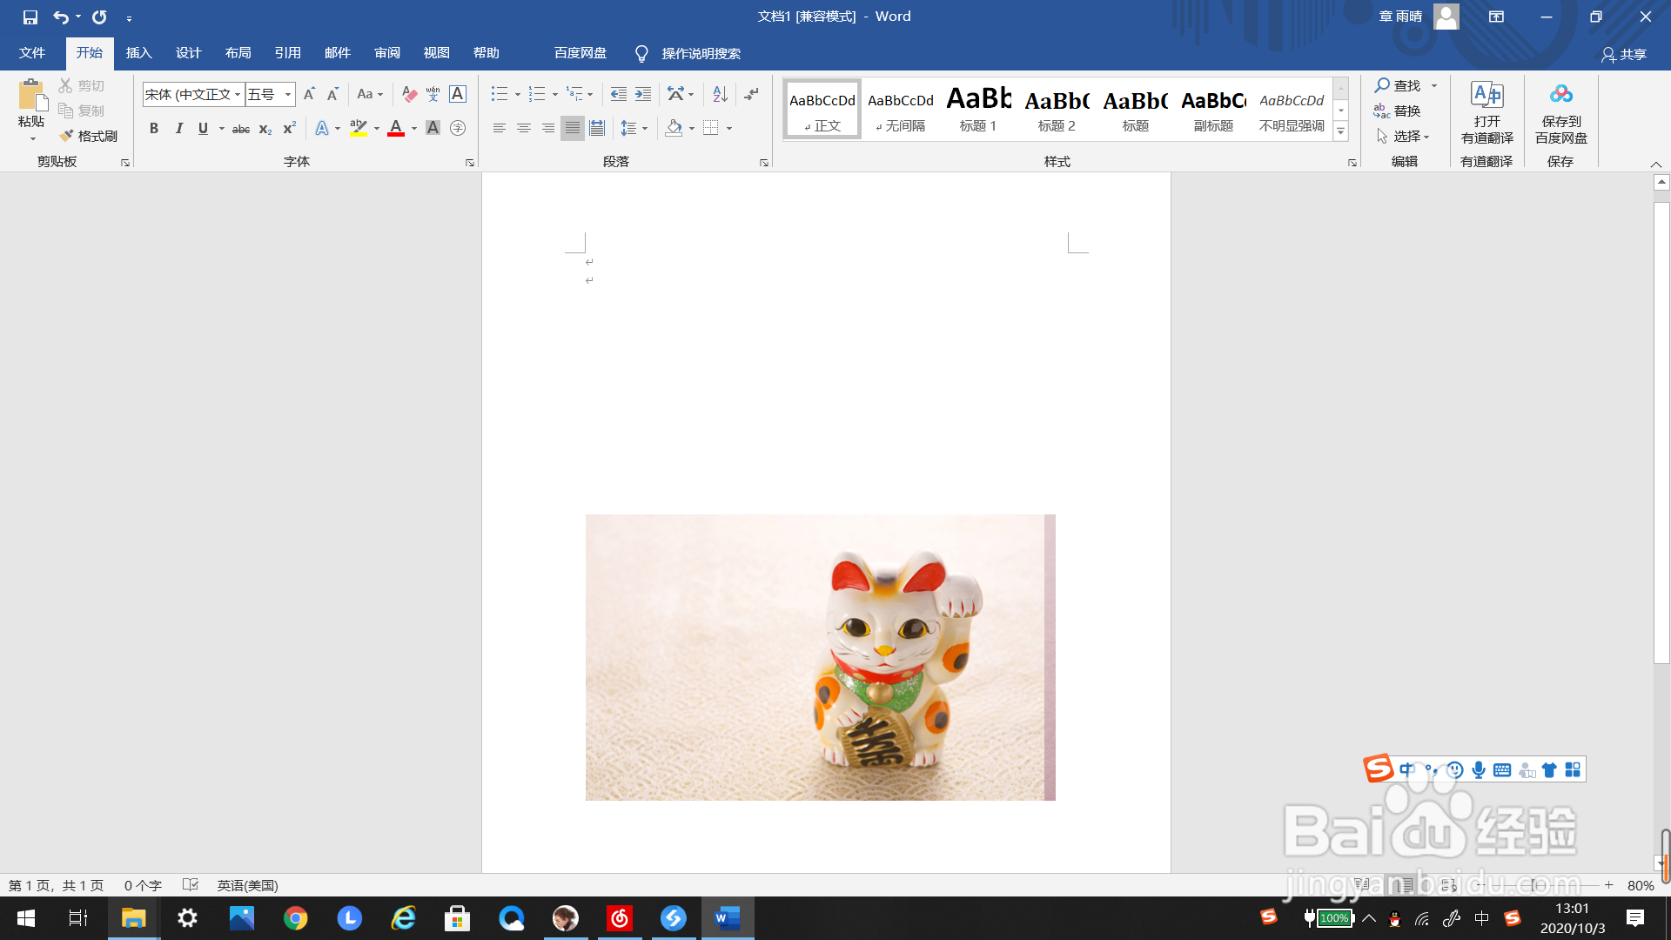Click the Copy (复制) button

tap(82, 111)
